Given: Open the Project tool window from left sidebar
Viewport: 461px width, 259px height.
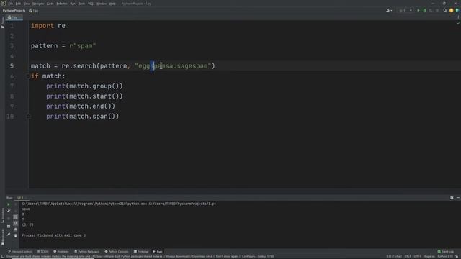Looking at the screenshot, I should click(3, 22).
